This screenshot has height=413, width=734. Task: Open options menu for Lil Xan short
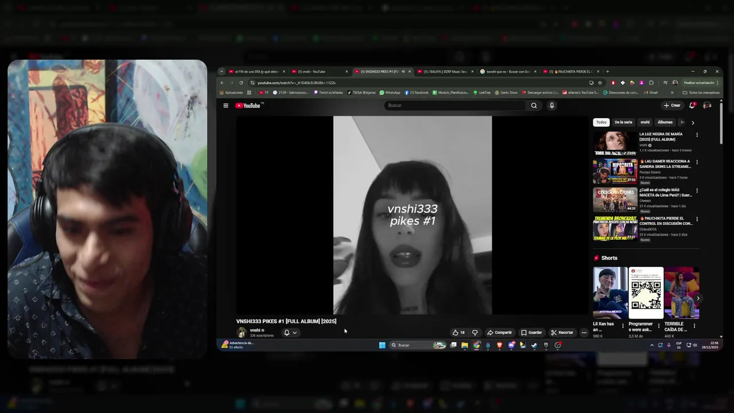coord(623,326)
